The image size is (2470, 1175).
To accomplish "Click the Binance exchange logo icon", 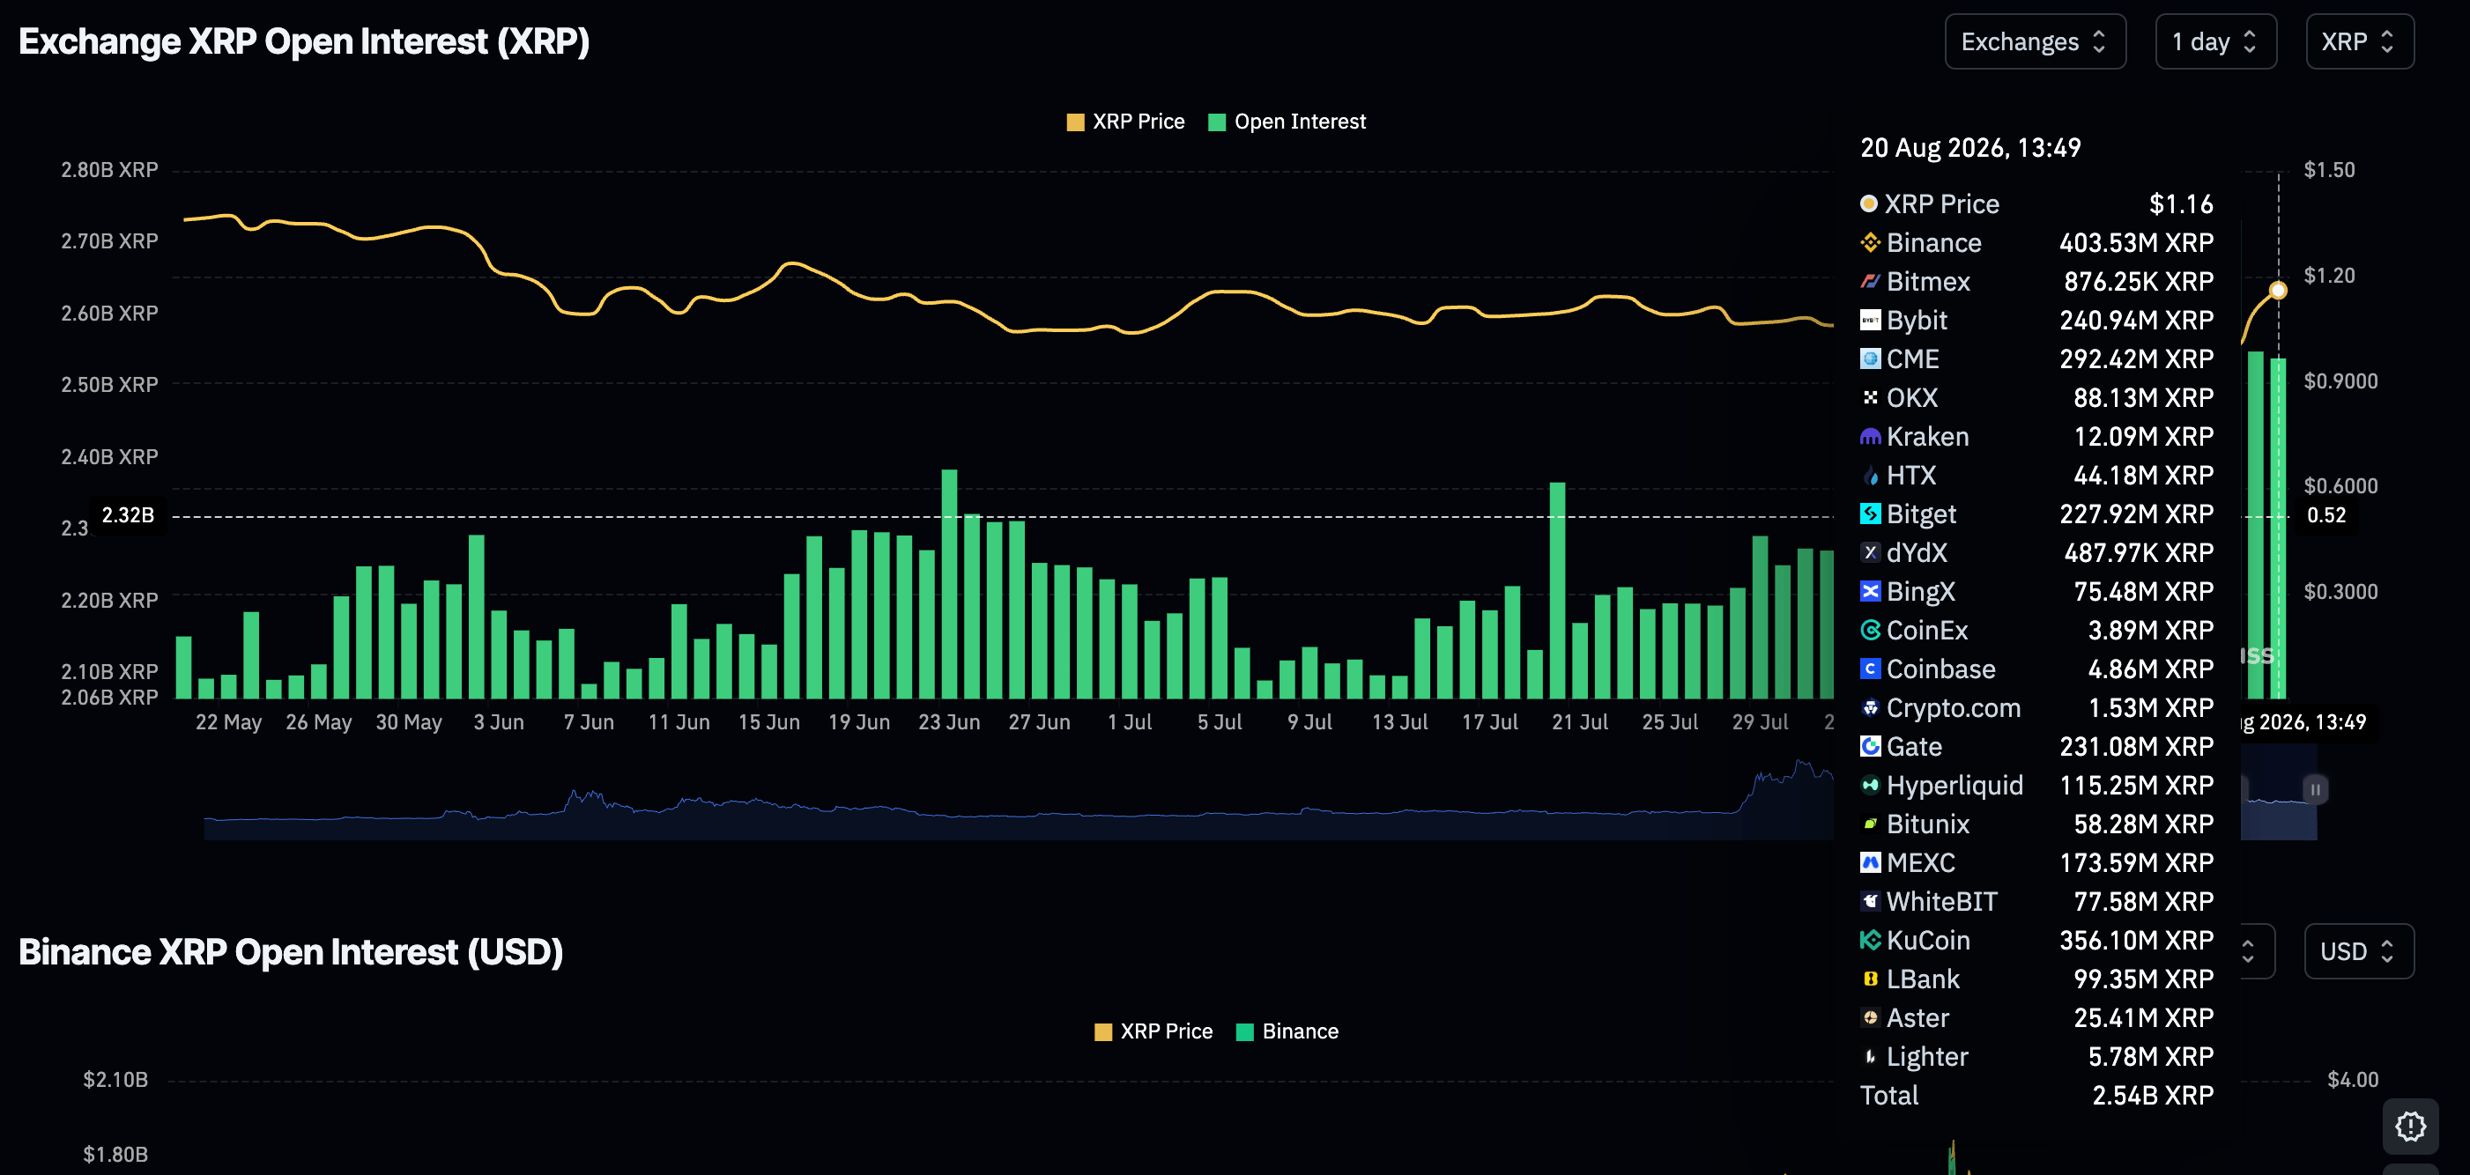I will tap(1870, 243).
